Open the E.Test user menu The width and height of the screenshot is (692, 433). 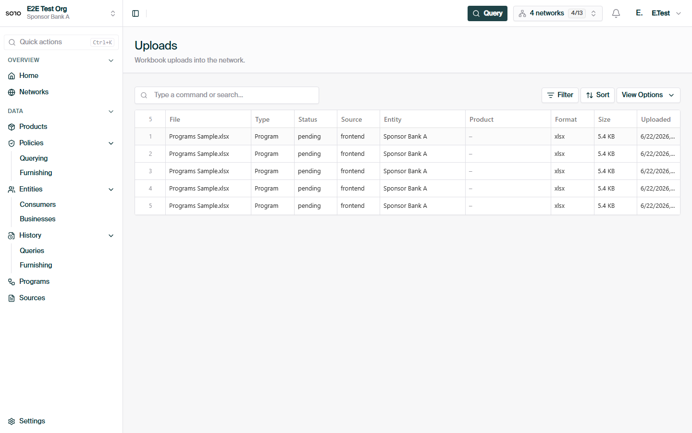658,13
